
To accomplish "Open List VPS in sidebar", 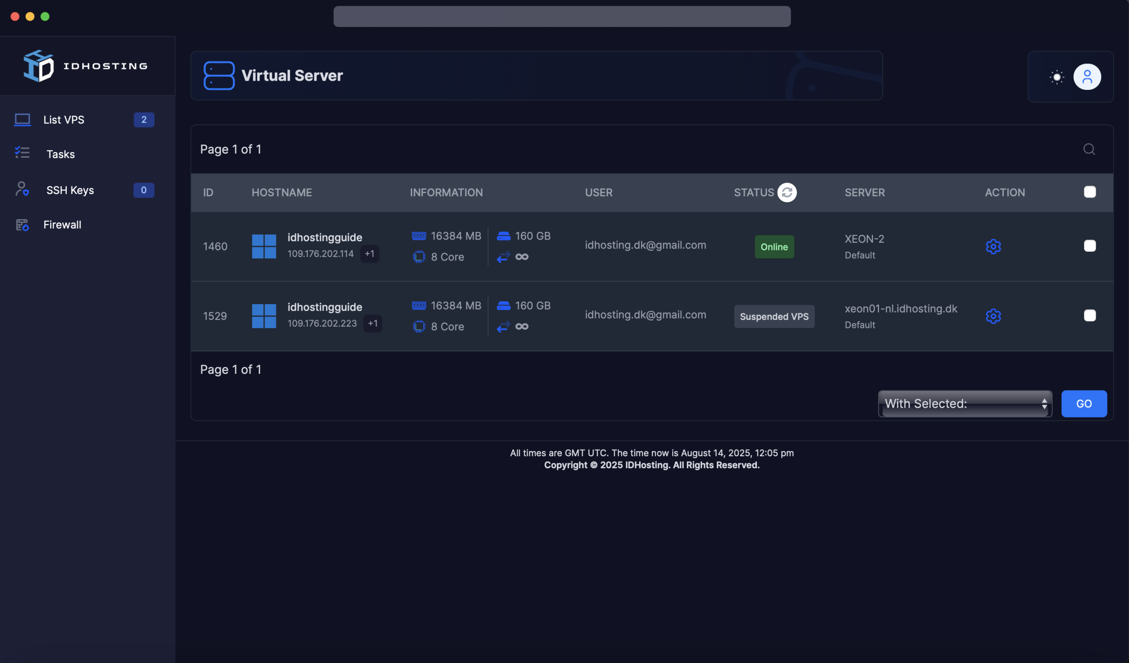I will click(64, 119).
